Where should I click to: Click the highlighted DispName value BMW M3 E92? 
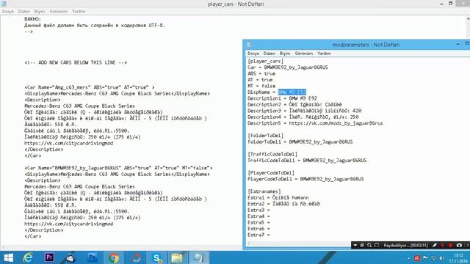[x=292, y=92]
